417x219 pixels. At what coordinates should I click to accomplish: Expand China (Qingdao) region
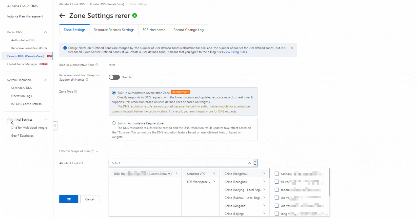[245, 206]
